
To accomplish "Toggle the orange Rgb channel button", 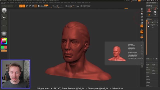I will click(x=46, y=5).
